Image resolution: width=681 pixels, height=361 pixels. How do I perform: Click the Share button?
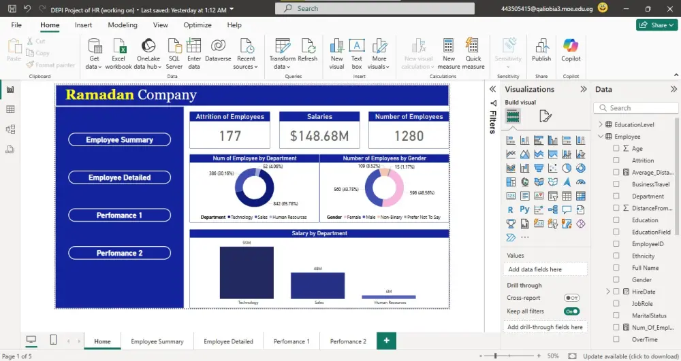click(x=656, y=25)
